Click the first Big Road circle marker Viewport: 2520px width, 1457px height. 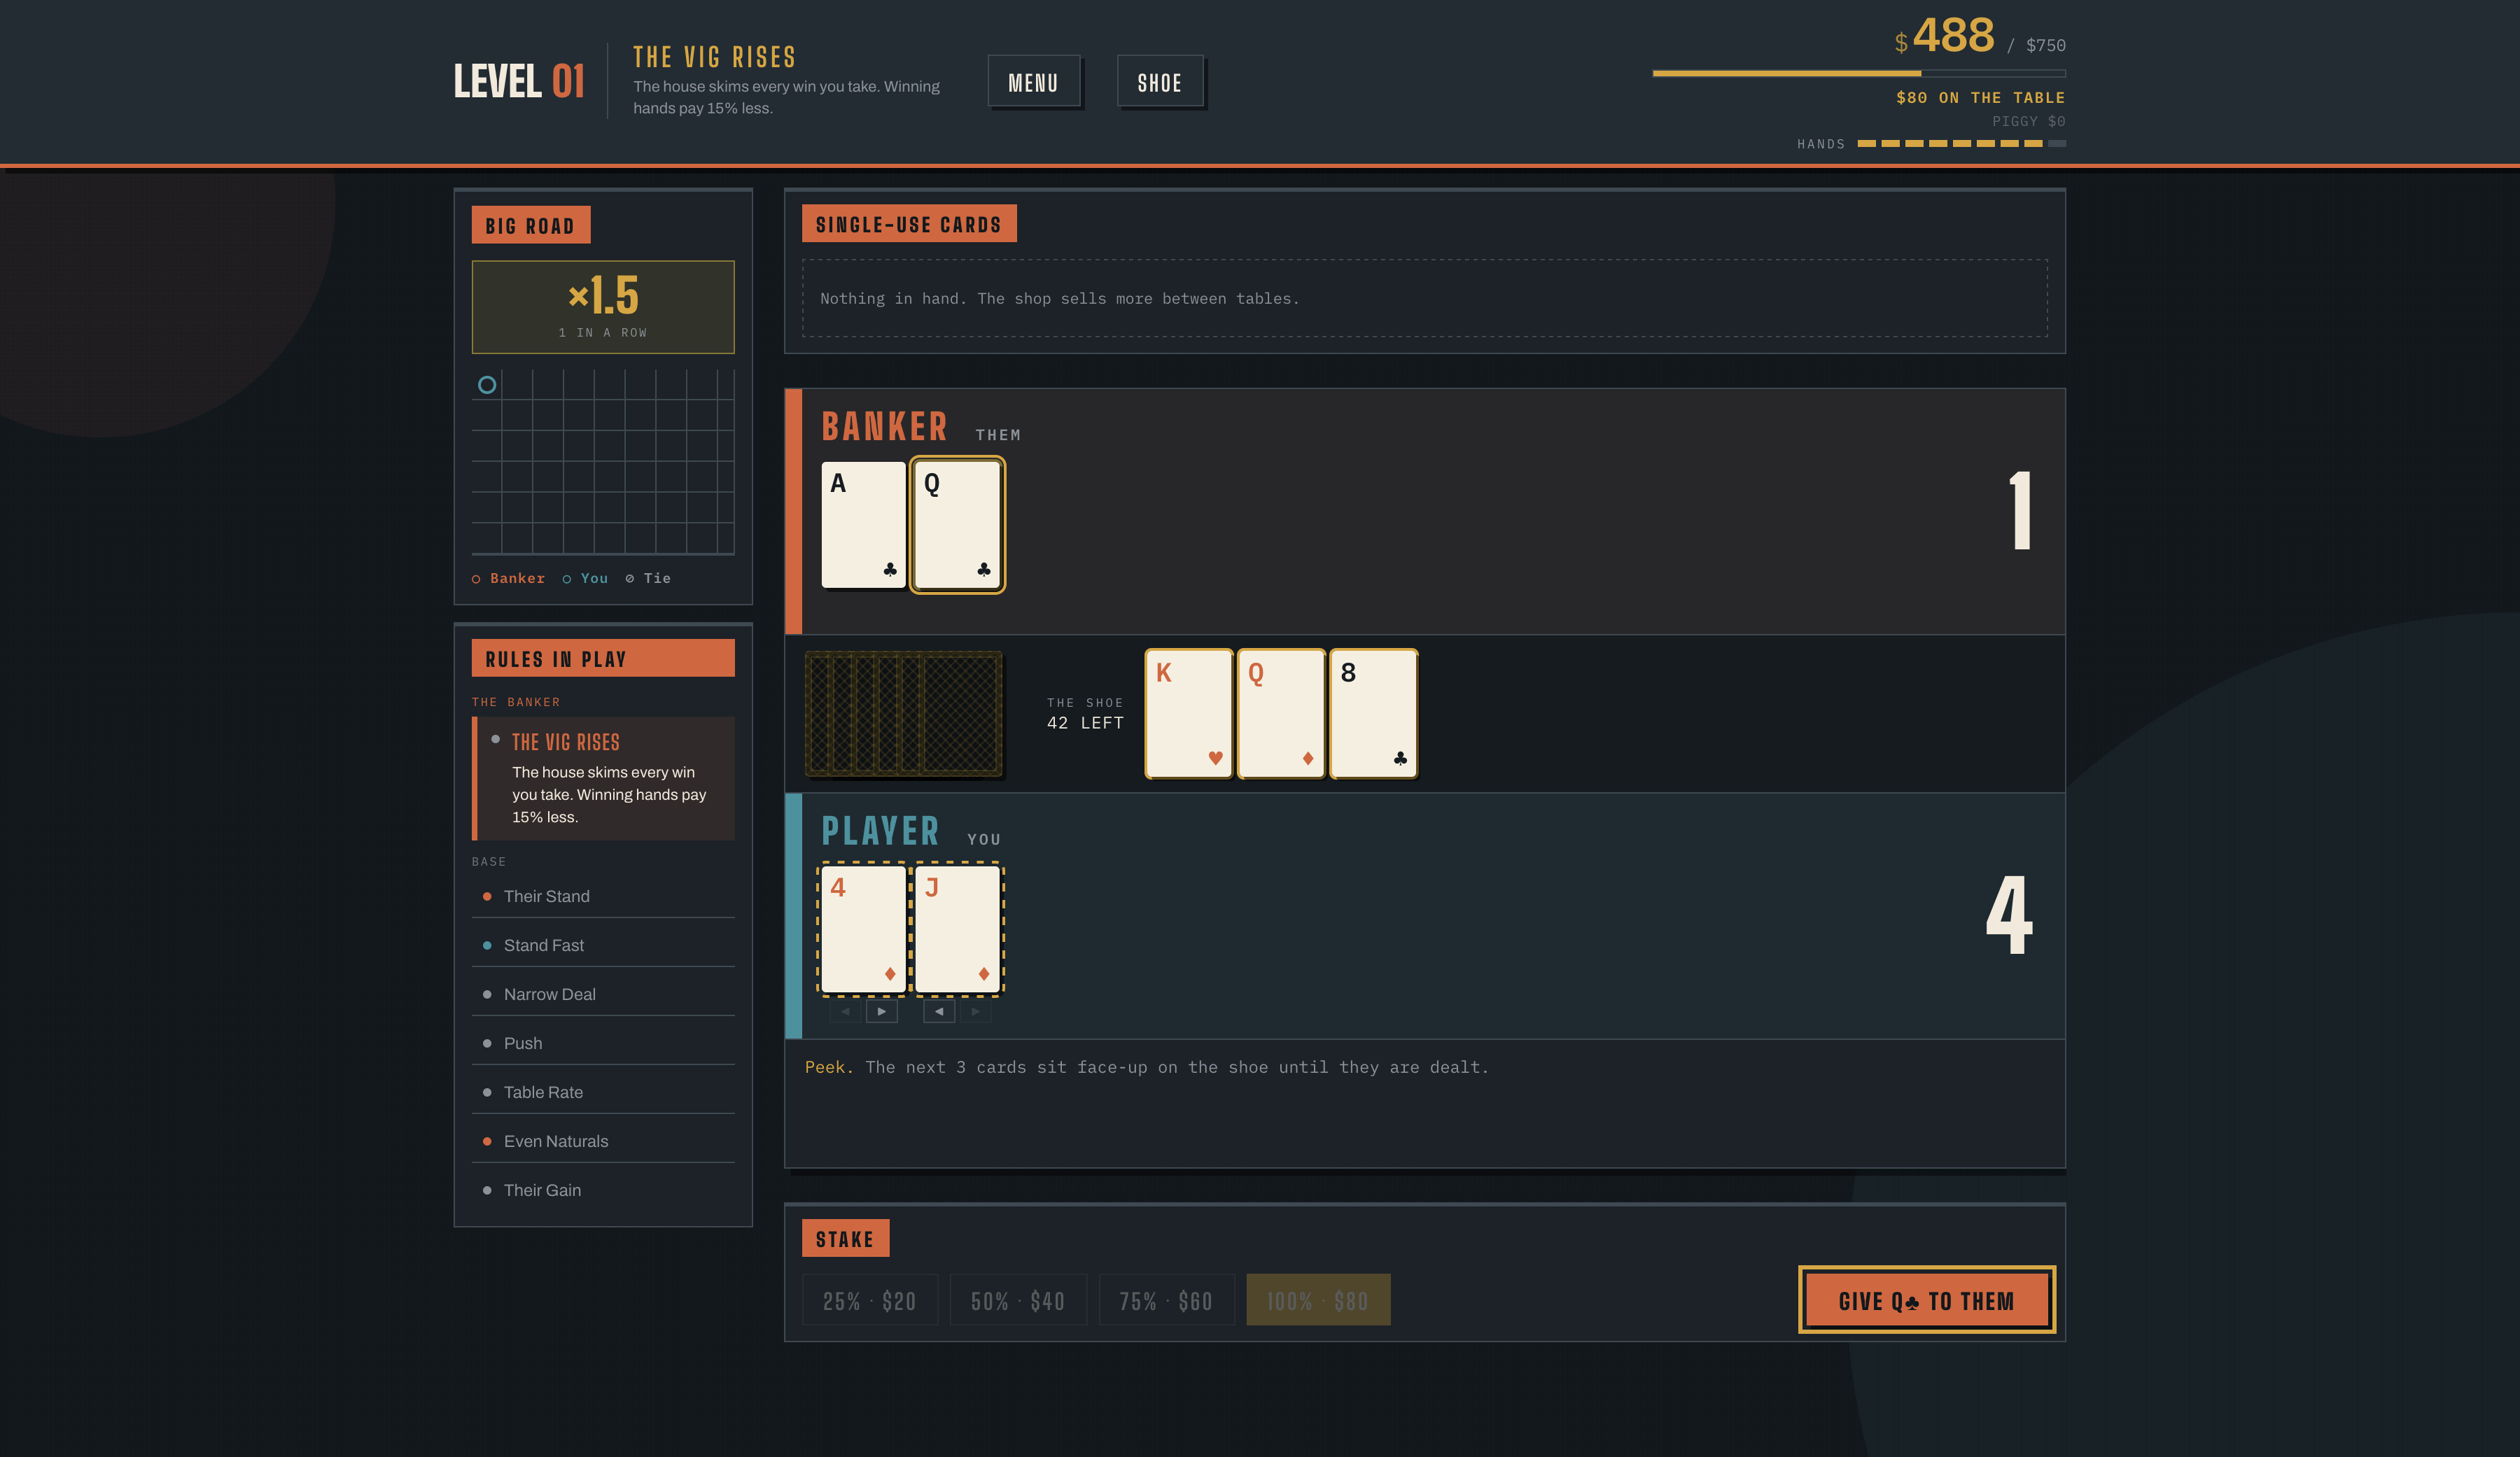click(487, 385)
